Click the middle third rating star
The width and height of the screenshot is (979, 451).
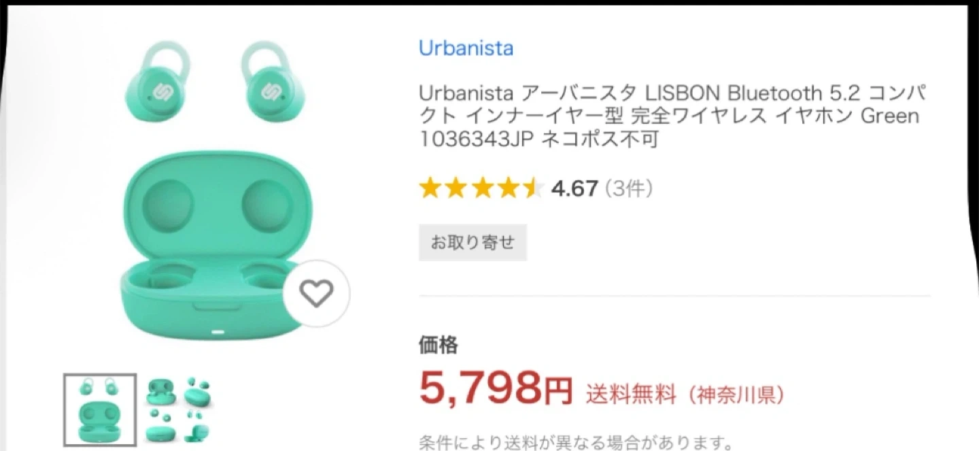481,188
